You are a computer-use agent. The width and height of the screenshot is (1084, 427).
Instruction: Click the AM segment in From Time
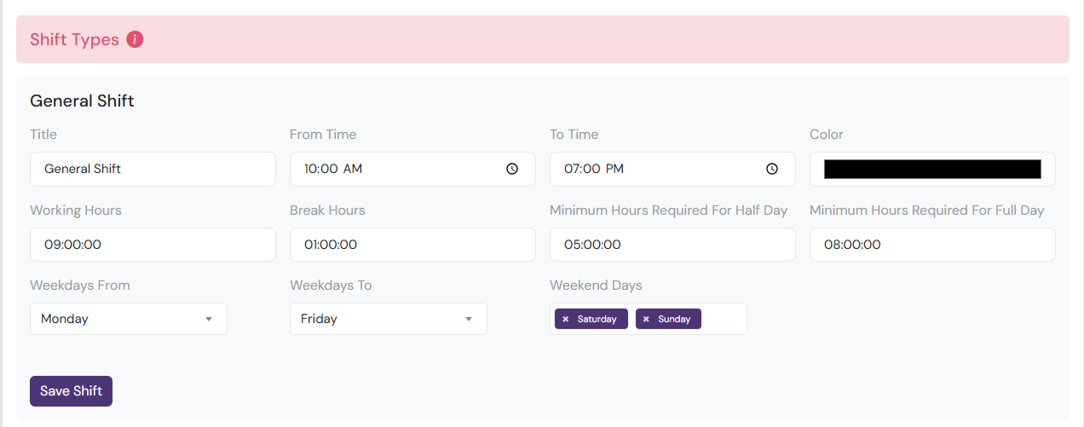[353, 169]
